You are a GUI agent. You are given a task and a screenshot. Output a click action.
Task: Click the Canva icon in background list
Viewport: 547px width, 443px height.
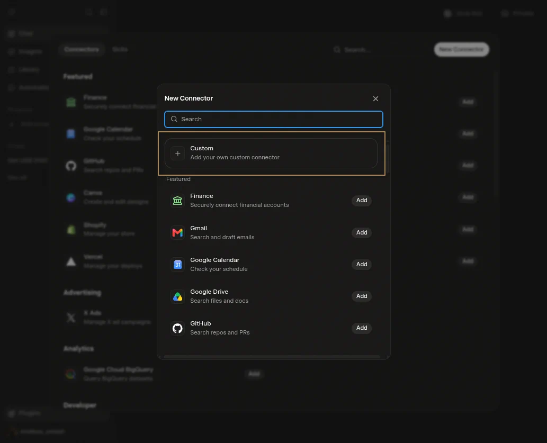[71, 198]
